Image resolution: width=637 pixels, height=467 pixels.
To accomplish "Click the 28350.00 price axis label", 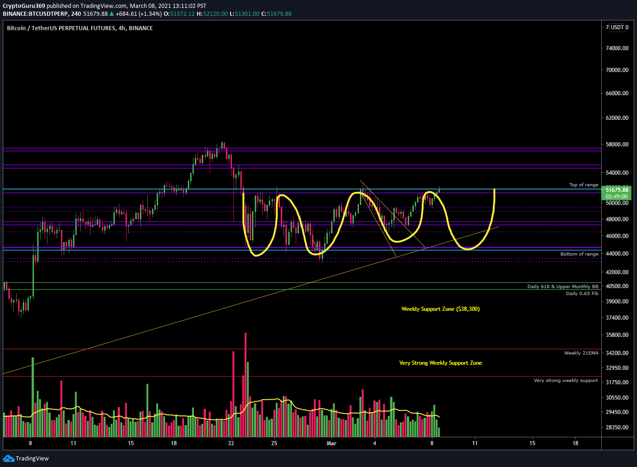I will click(x=617, y=428).
